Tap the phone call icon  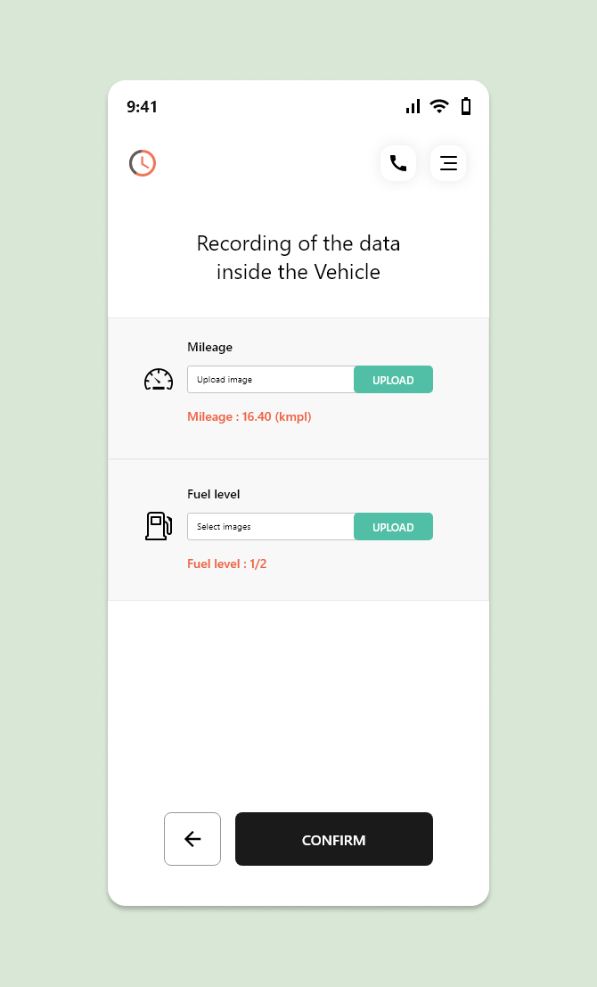pos(398,163)
